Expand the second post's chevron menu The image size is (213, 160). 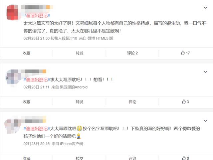click(205, 72)
